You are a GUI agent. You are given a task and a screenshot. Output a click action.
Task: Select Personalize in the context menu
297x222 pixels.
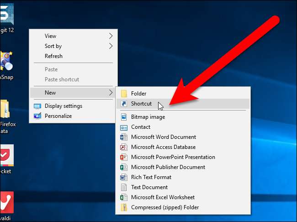pos(58,116)
